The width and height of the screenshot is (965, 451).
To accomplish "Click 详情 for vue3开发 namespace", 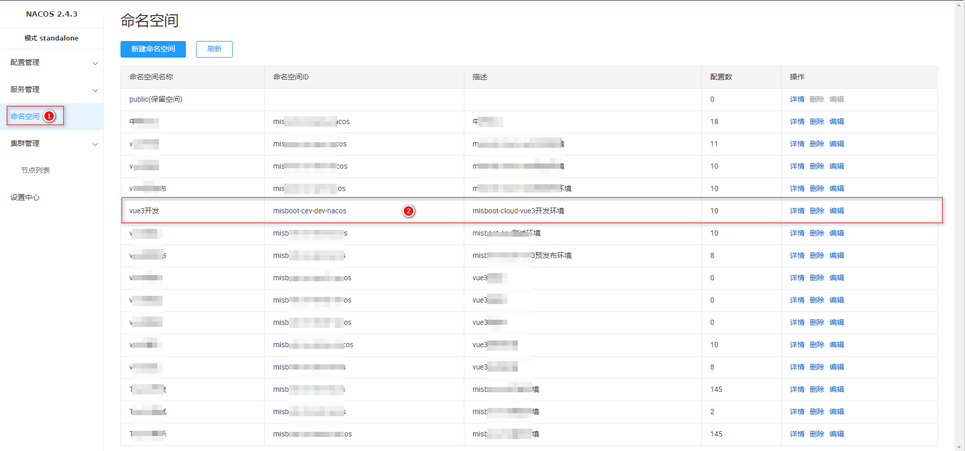I will [797, 211].
